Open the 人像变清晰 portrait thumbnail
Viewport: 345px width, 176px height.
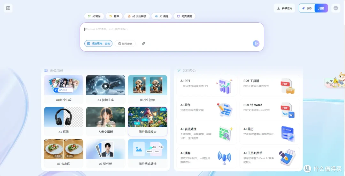pyautogui.click(x=106, y=117)
